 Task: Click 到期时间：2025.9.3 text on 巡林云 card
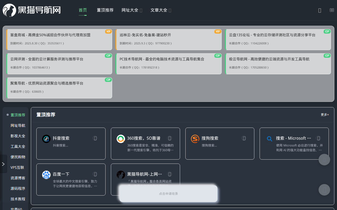coord(146,43)
